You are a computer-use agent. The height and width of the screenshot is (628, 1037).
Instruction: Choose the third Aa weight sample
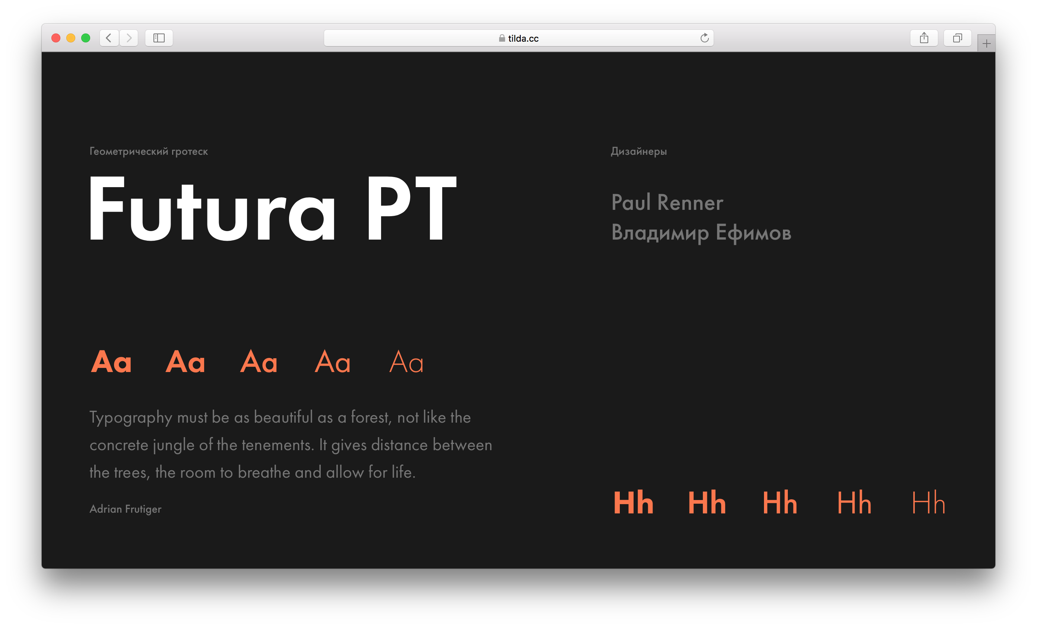click(259, 362)
